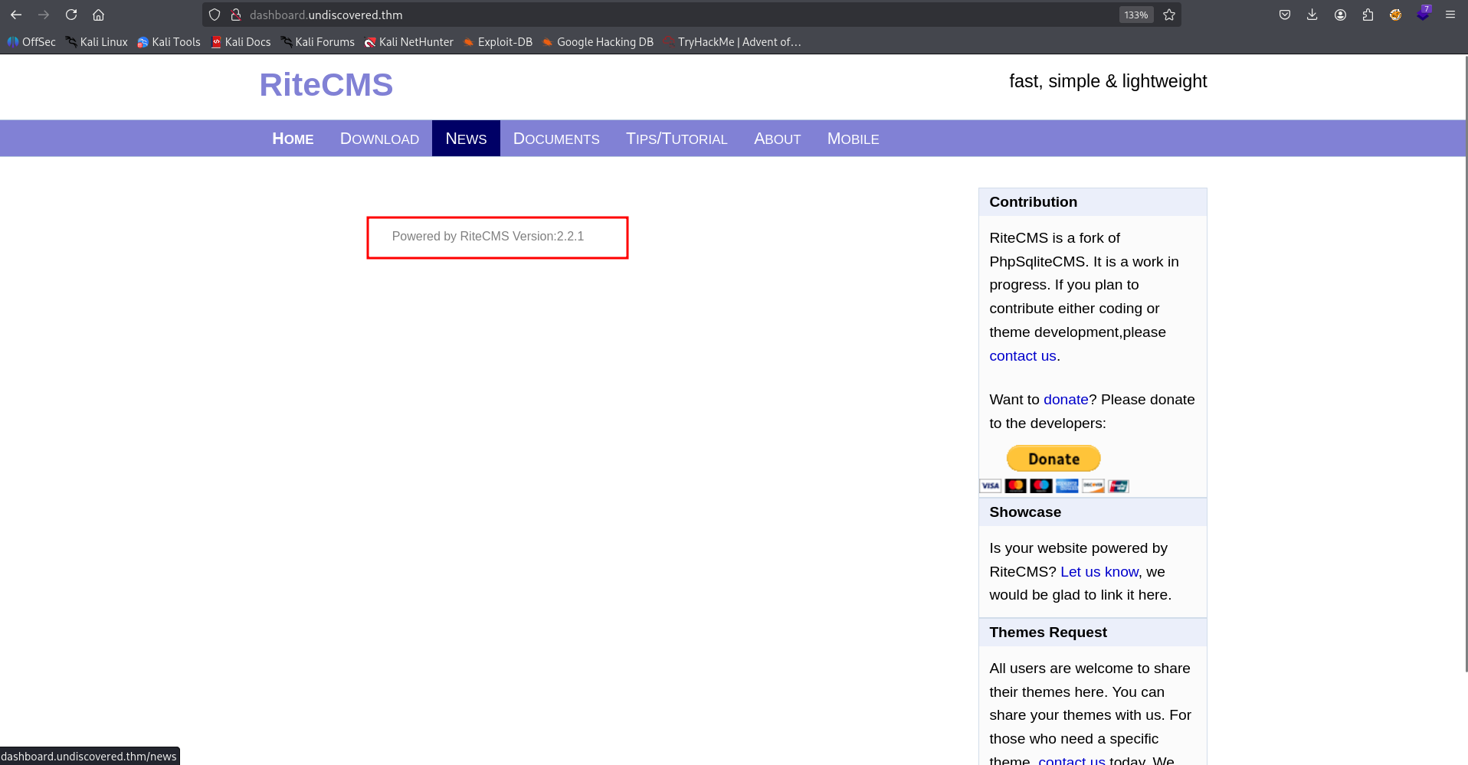The width and height of the screenshot is (1468, 765).
Task: Open the Download navigation tab
Action: click(379, 139)
